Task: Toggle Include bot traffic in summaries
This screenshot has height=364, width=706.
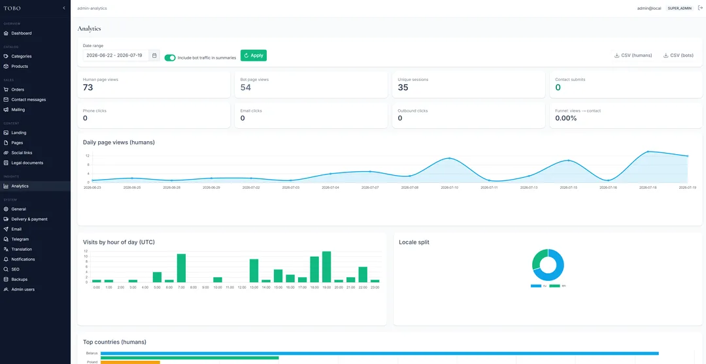Action: (170, 58)
